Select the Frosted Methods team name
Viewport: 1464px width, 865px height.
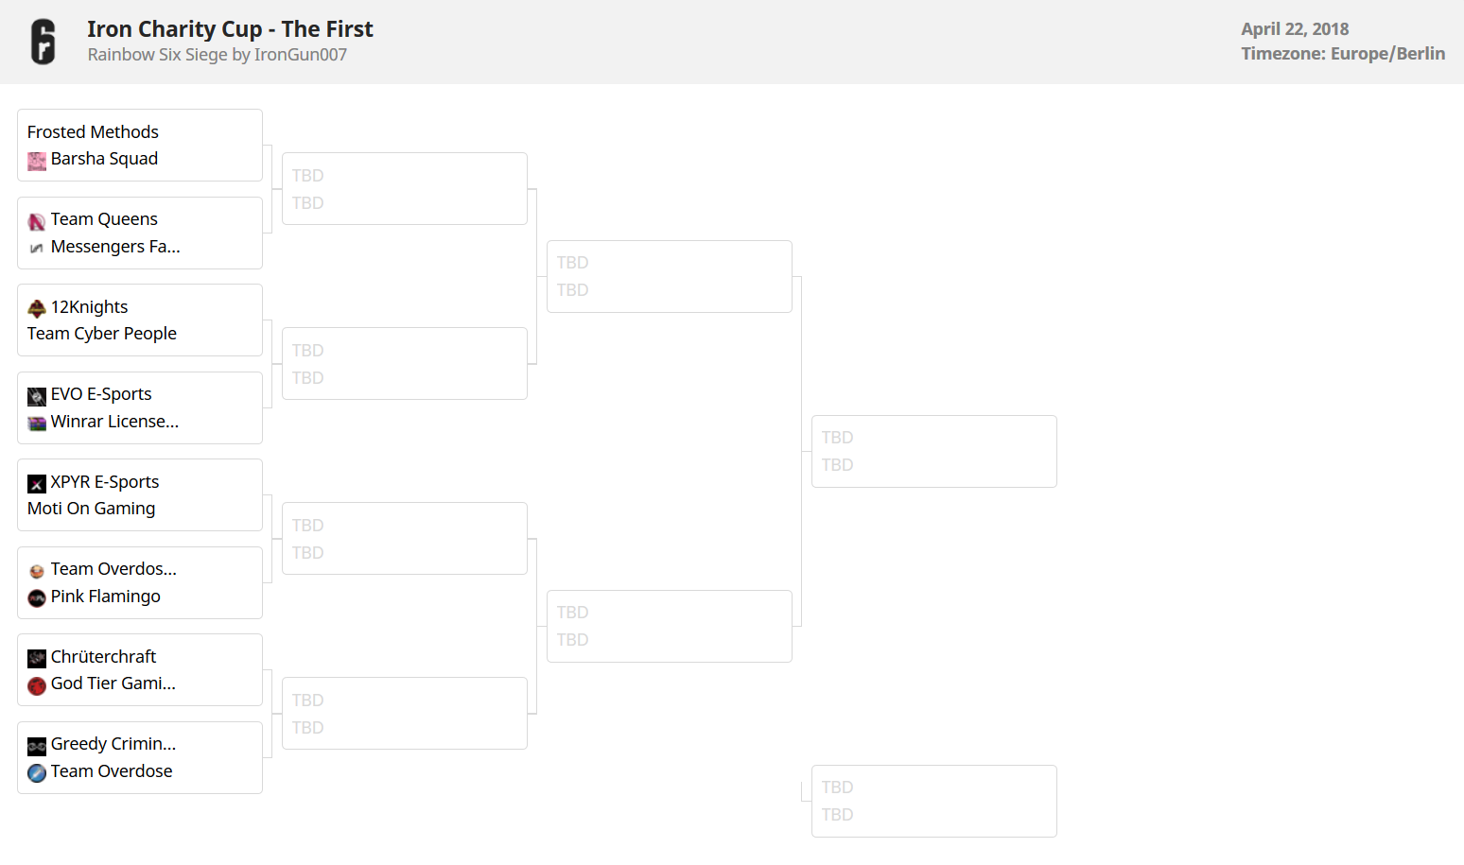(x=93, y=132)
